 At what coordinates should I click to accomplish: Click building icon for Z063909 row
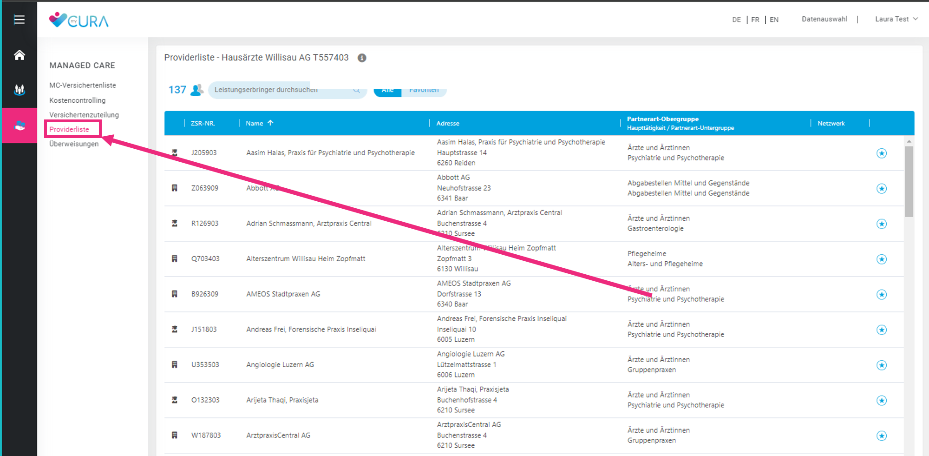point(175,188)
